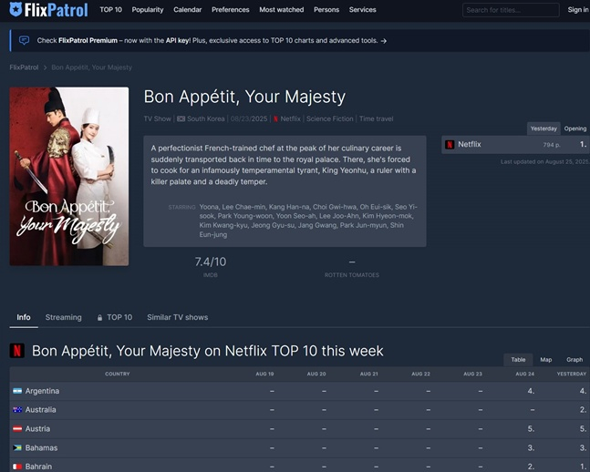
Task: Open the Streaming tab
Action: pyautogui.click(x=63, y=317)
